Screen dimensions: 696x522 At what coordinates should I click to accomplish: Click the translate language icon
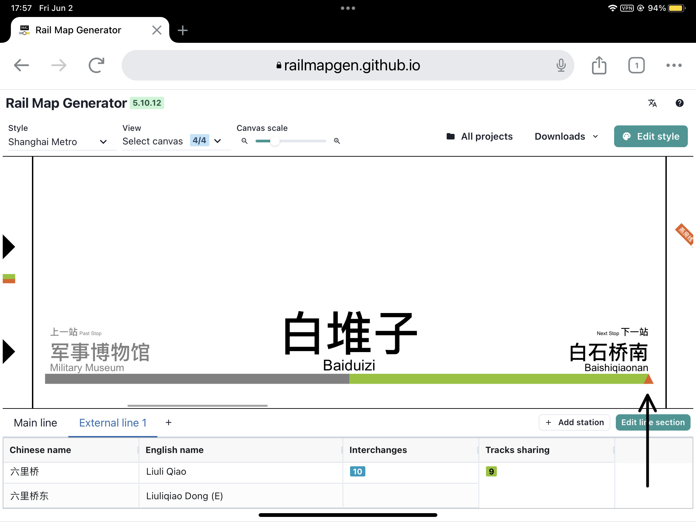[652, 103]
